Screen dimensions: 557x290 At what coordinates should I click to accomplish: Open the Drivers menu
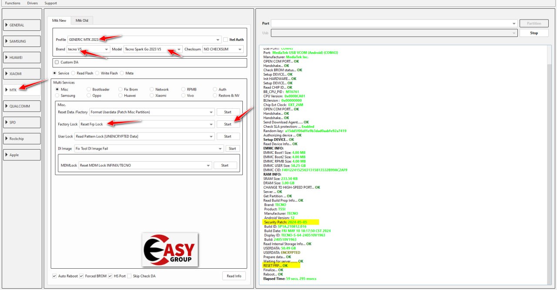click(32, 3)
